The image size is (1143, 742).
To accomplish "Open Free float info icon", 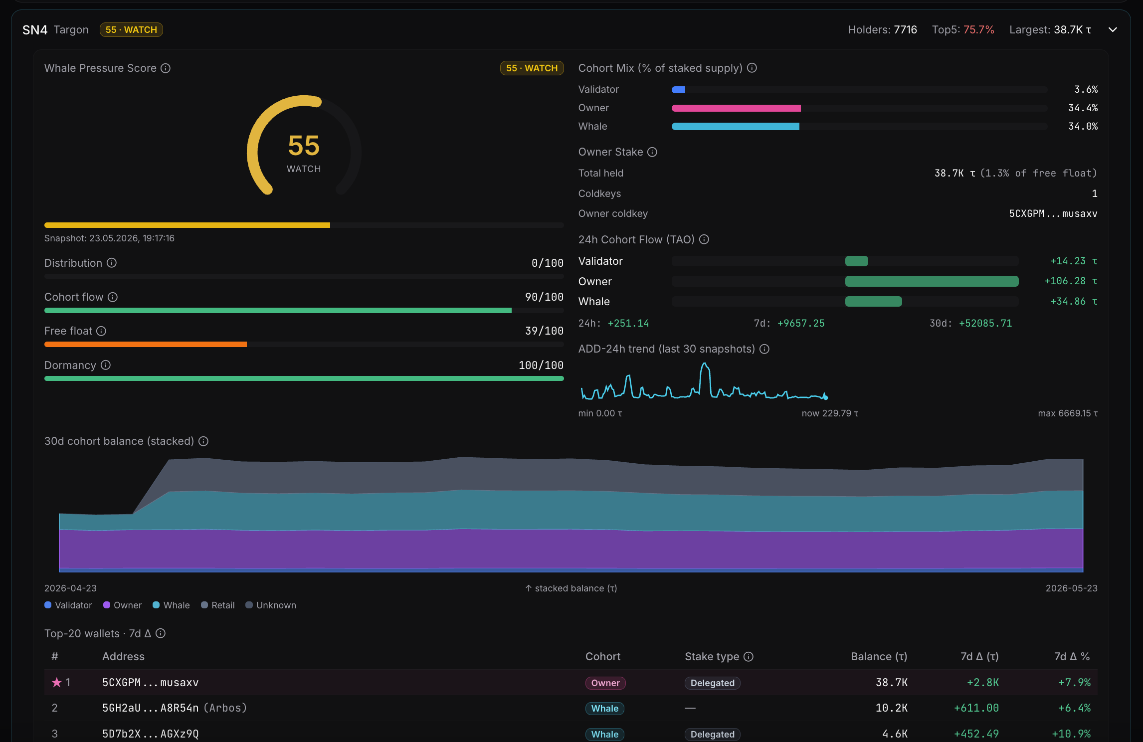I will click(101, 331).
